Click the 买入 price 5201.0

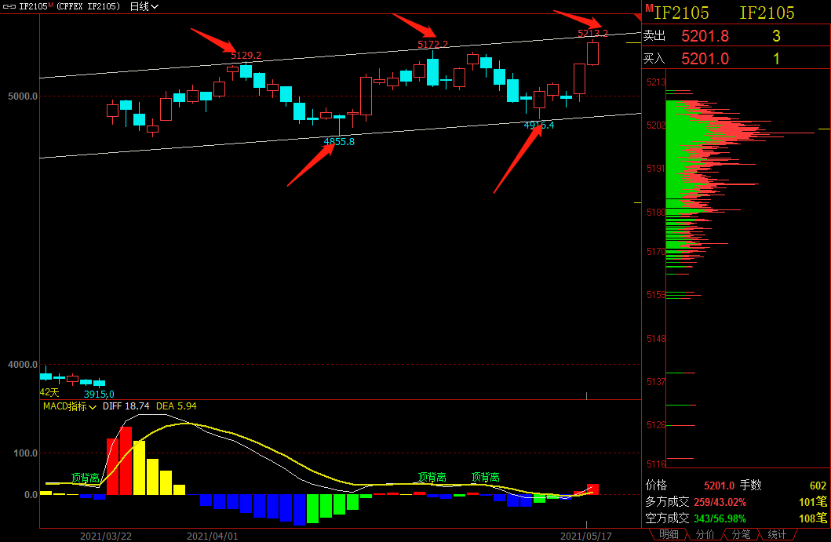click(x=705, y=59)
